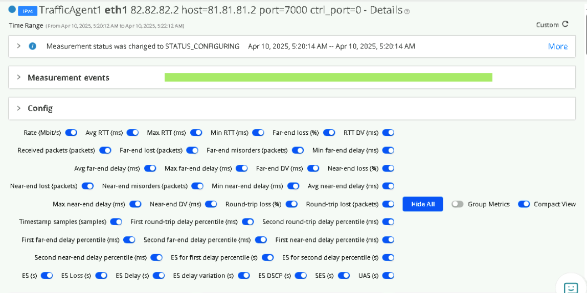Click the help icon next to Details
The image size is (587, 293).
point(407,11)
